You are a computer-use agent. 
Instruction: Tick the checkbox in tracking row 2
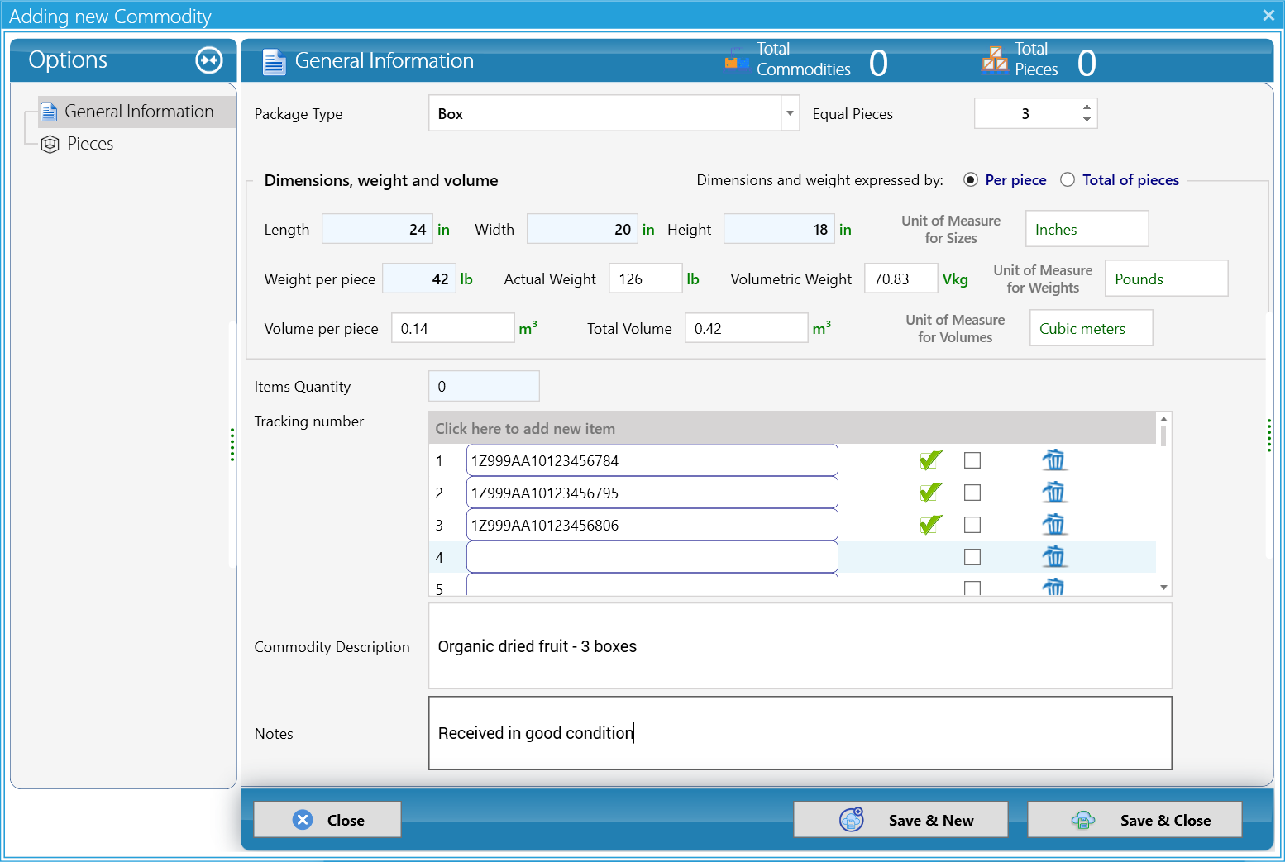972,493
